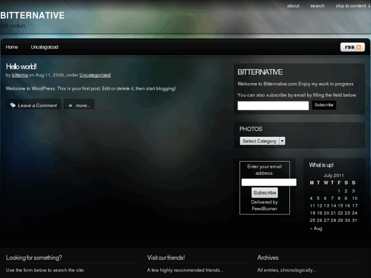Viewport: 371px width, 278px height.
Task: Open the Uncategorized category link under post
Action: point(95,75)
